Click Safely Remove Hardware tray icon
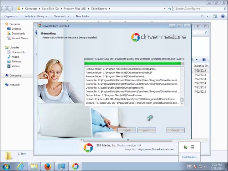 tap(185, 147)
